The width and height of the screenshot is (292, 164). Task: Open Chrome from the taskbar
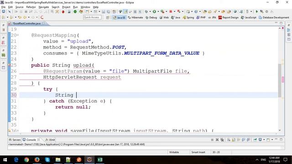pos(26,160)
